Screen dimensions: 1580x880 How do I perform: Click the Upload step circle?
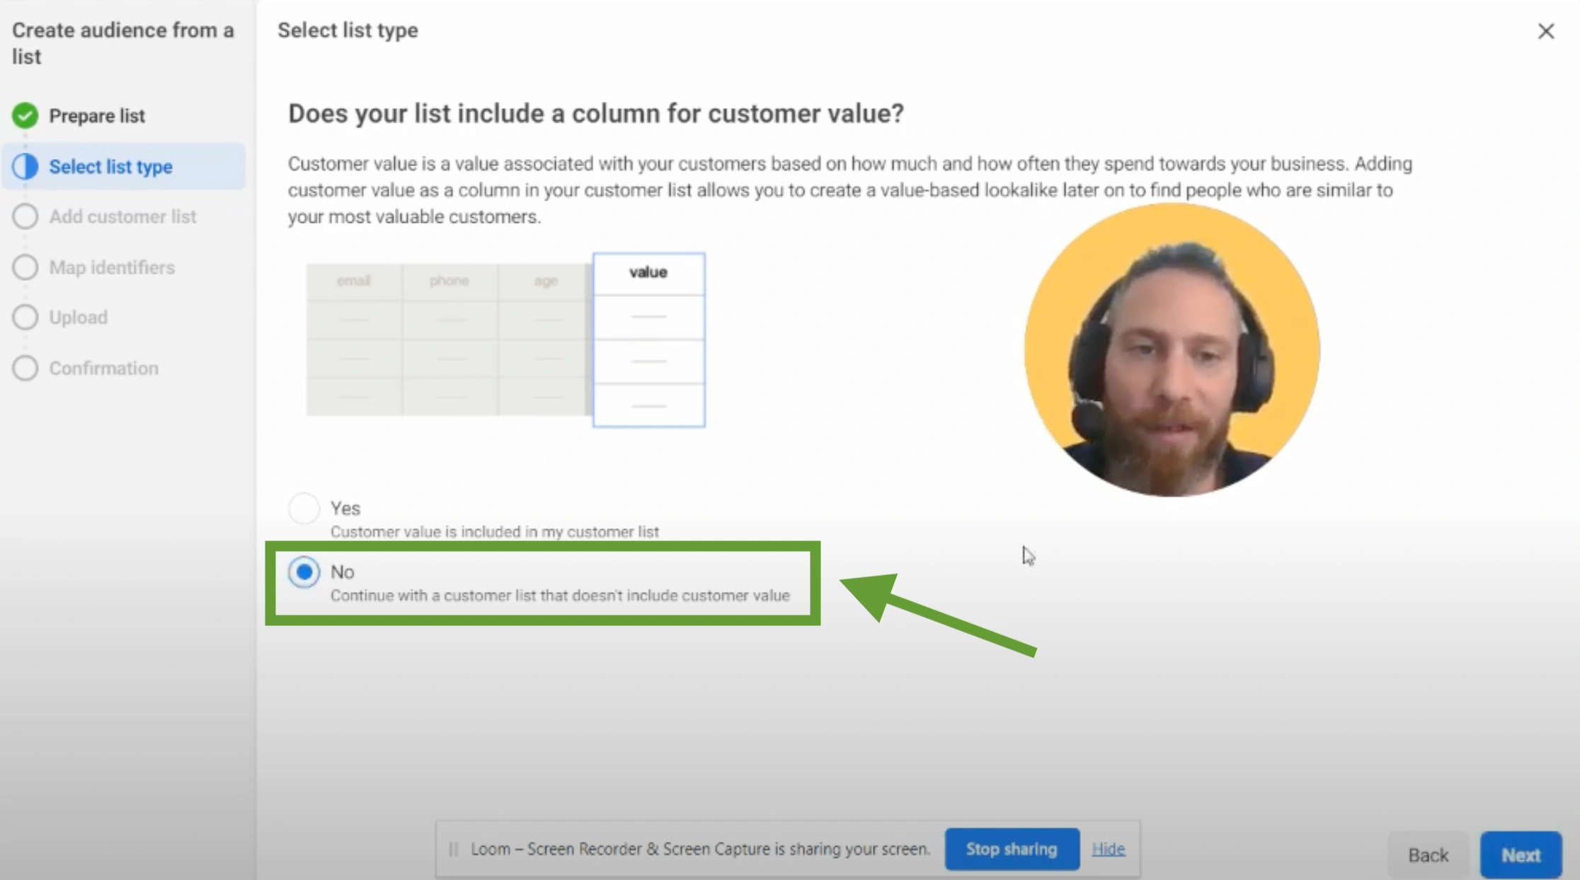(25, 317)
